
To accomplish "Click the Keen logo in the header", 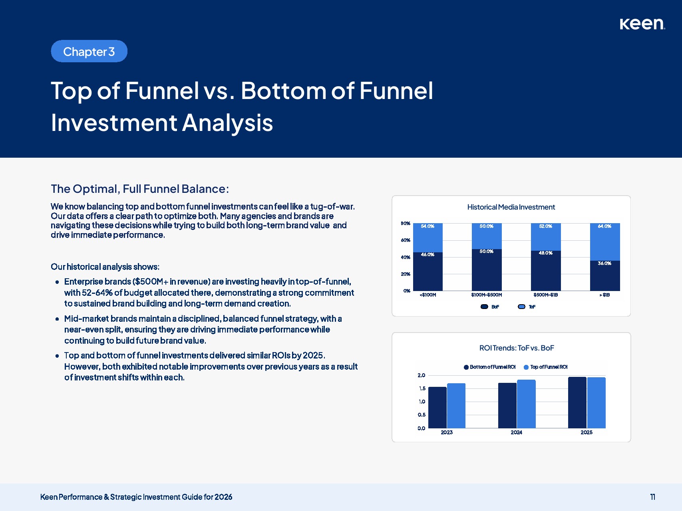I will (x=642, y=24).
